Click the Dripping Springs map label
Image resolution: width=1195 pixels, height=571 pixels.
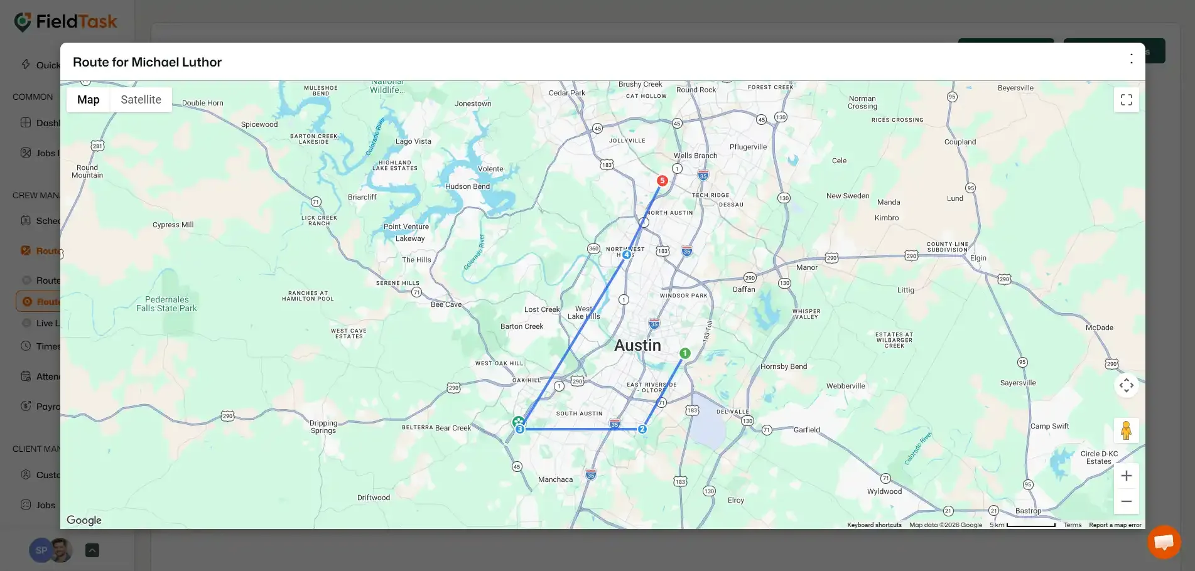click(323, 427)
